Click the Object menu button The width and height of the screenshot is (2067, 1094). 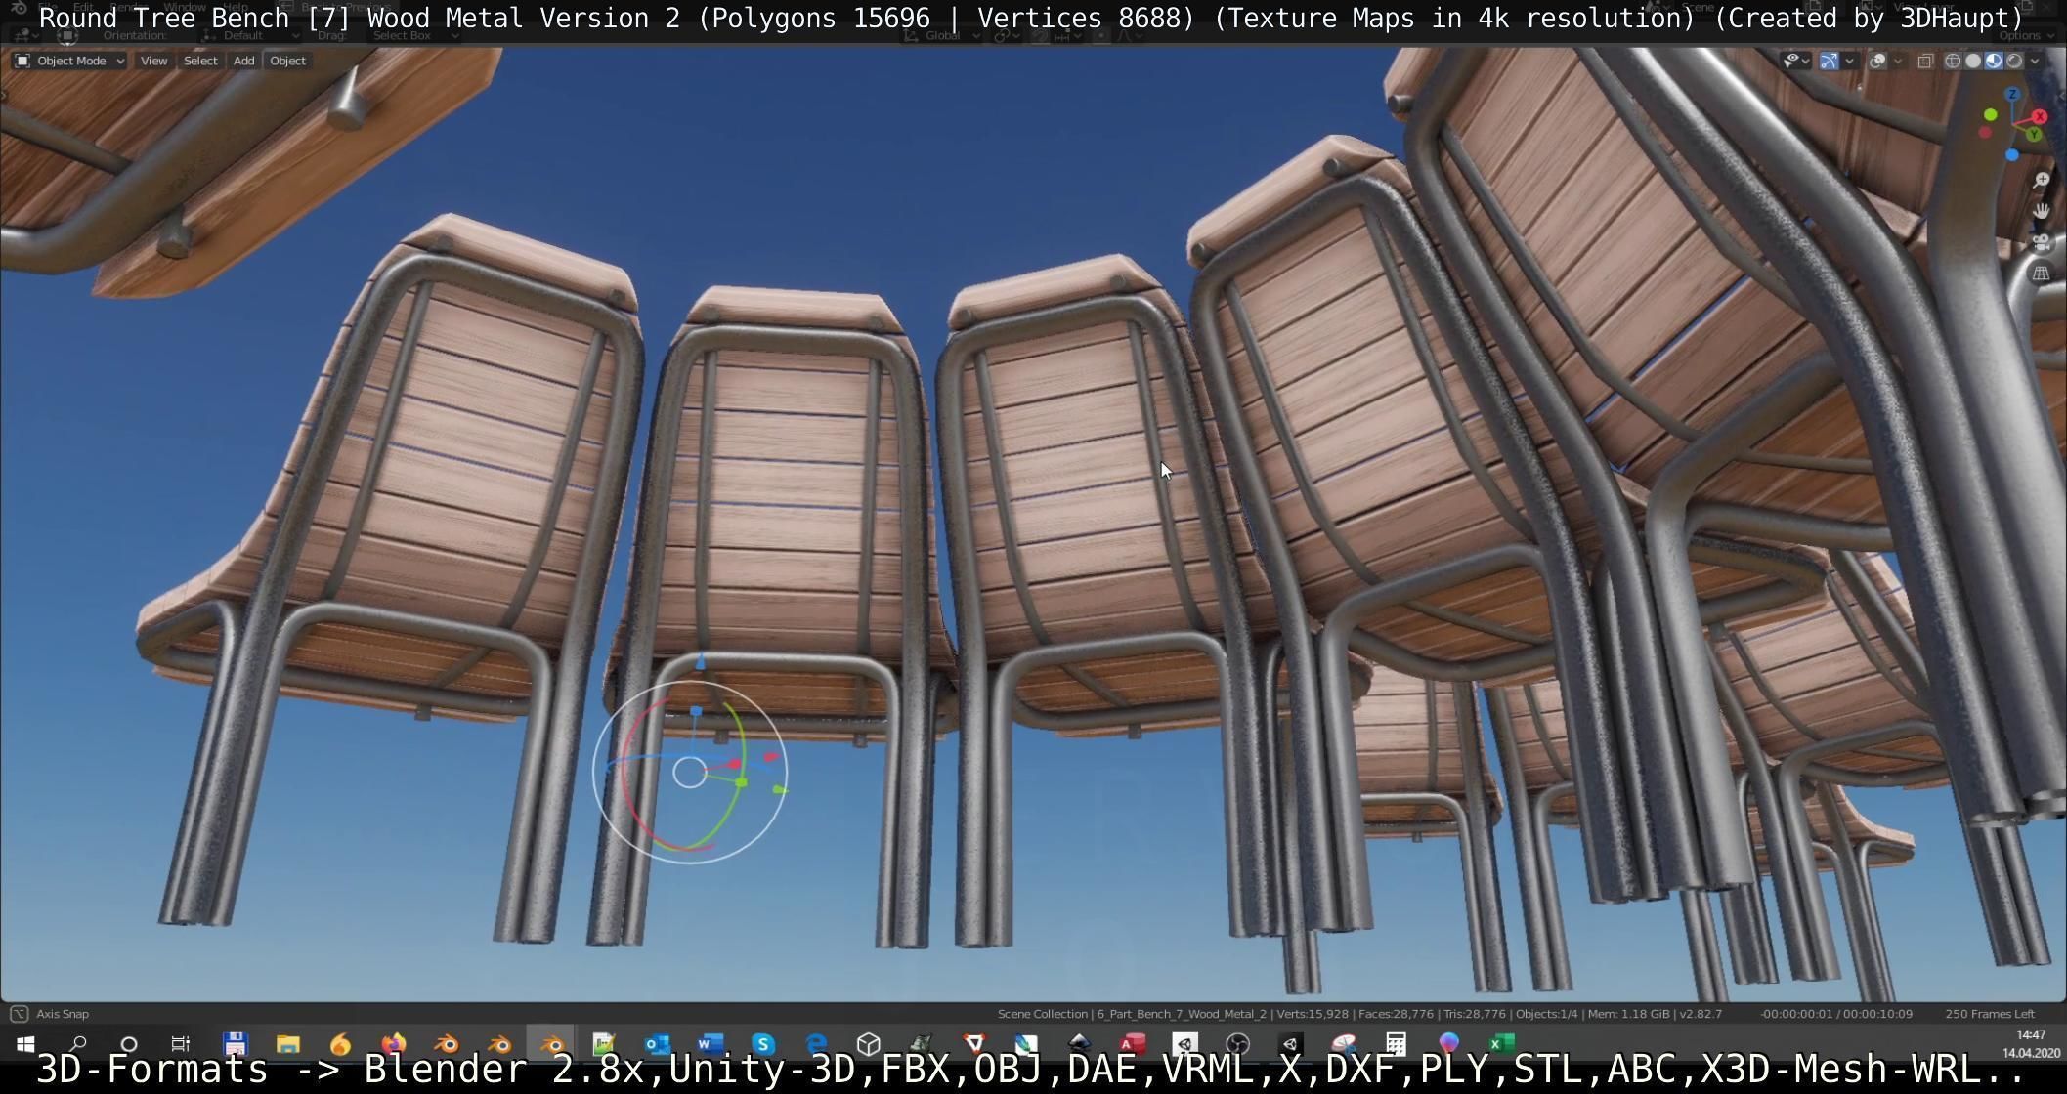pyautogui.click(x=287, y=61)
